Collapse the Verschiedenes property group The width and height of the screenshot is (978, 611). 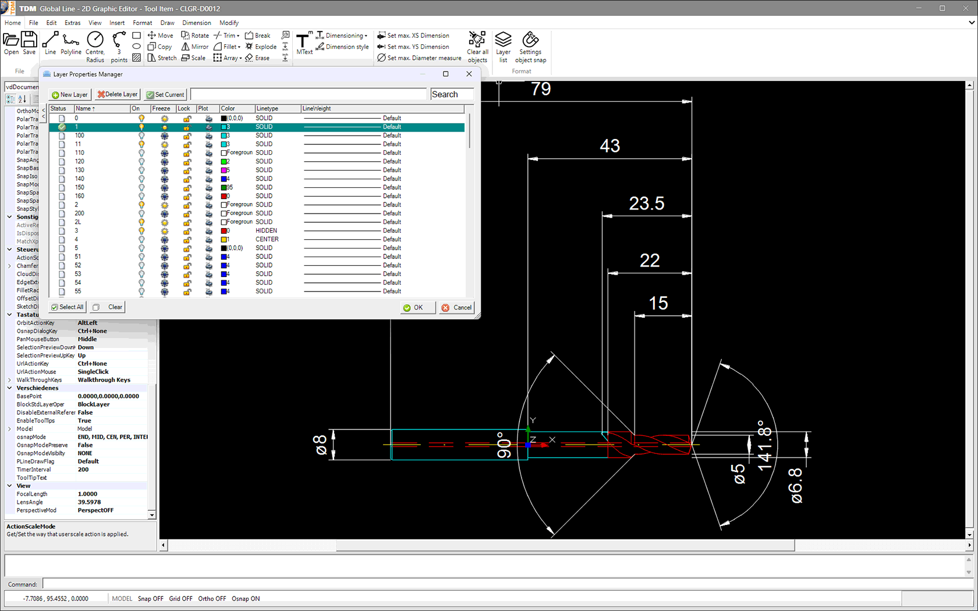[x=10, y=388]
